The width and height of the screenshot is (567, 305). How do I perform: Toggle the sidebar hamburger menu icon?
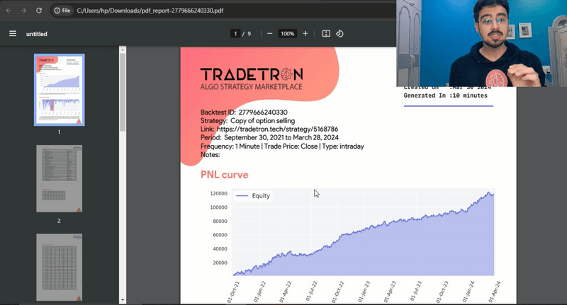click(12, 34)
